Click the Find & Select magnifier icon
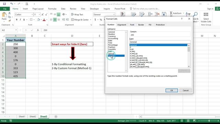The image size is (220, 124). coord(195,14)
